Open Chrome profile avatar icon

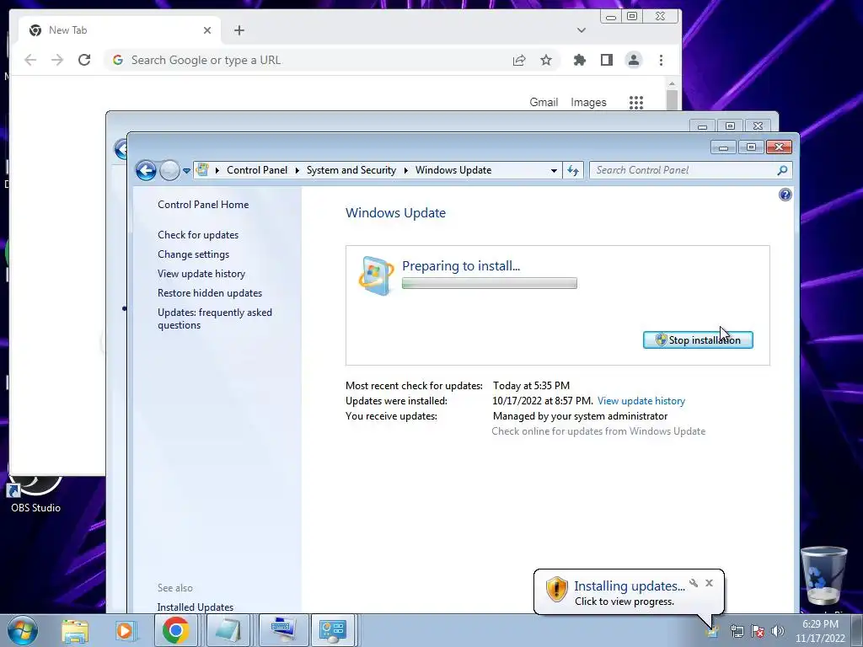pyautogui.click(x=634, y=60)
